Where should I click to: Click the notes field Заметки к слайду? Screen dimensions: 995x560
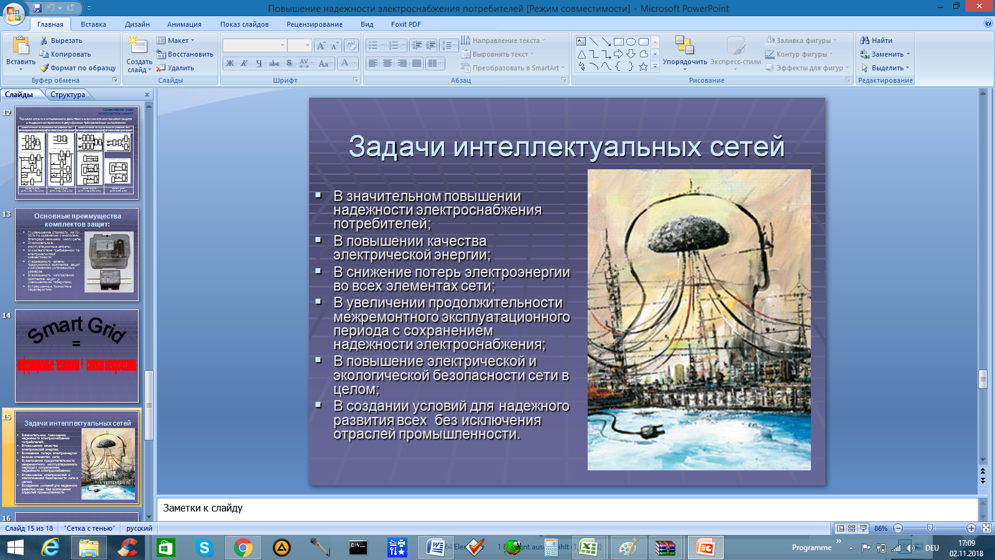(567, 508)
